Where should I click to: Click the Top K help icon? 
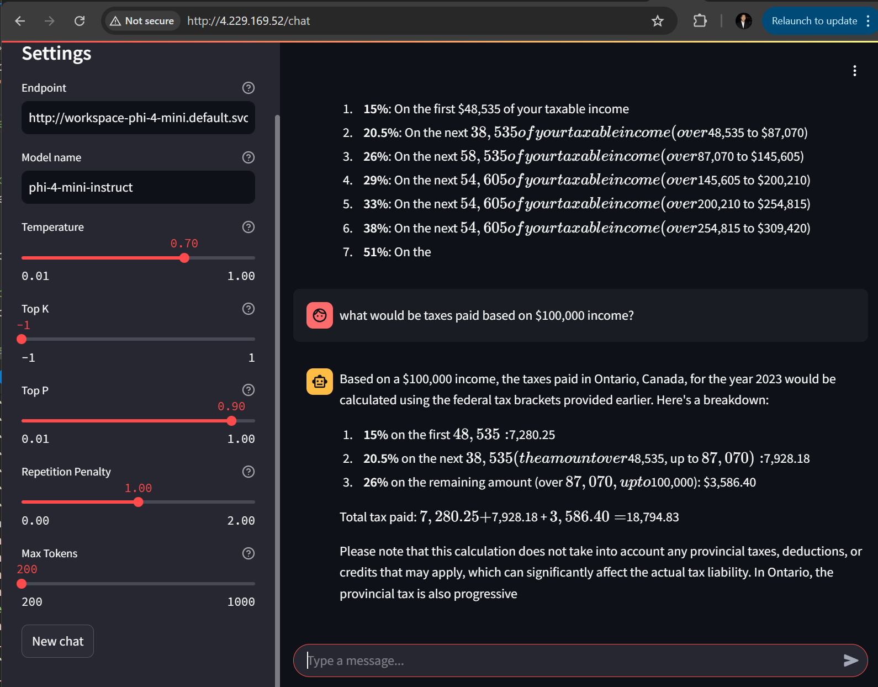(x=248, y=309)
